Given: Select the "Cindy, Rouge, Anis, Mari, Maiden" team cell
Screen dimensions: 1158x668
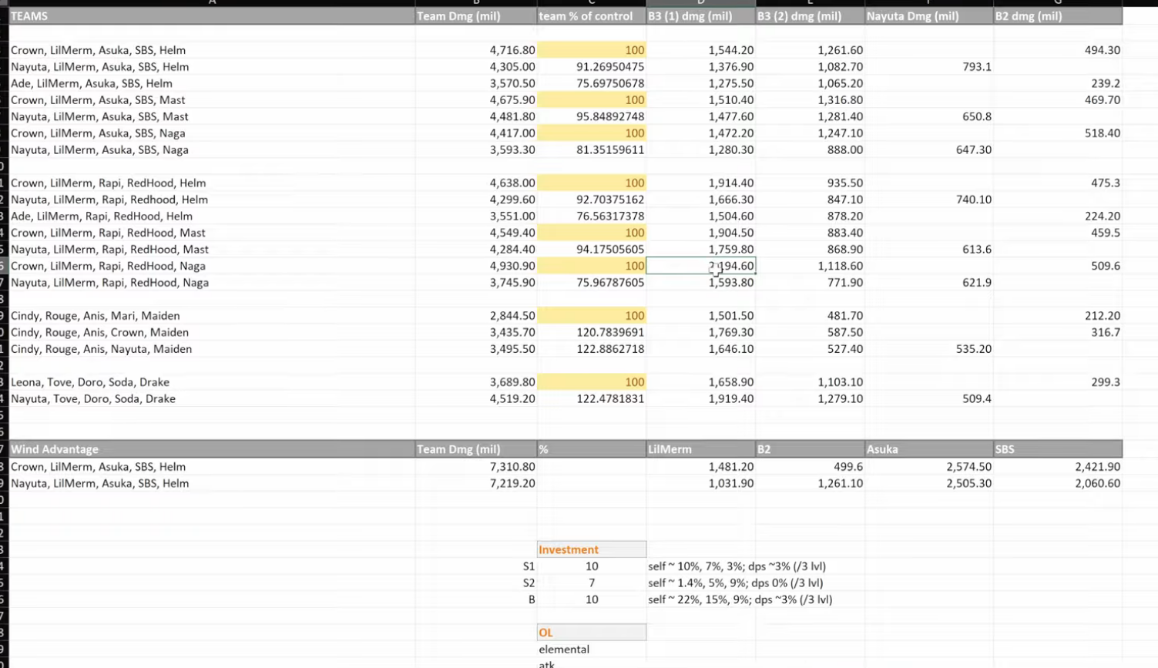Looking at the screenshot, I should 212,316.
